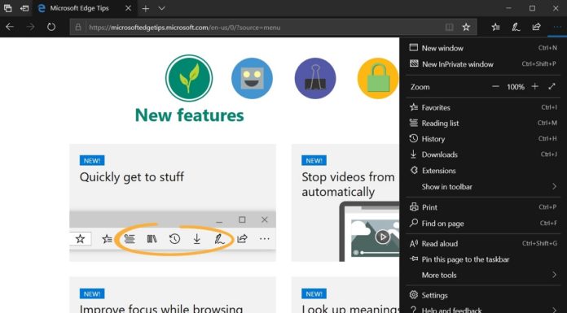
Task: Click the browser Back arrow
Action: click(x=10, y=27)
